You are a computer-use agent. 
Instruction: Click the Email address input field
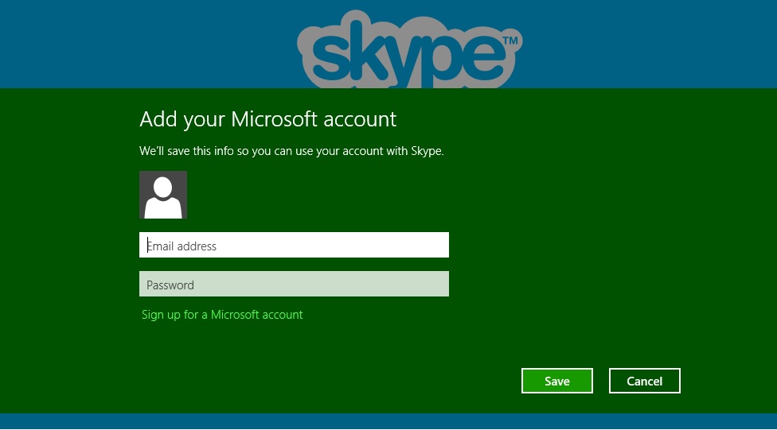click(x=294, y=245)
